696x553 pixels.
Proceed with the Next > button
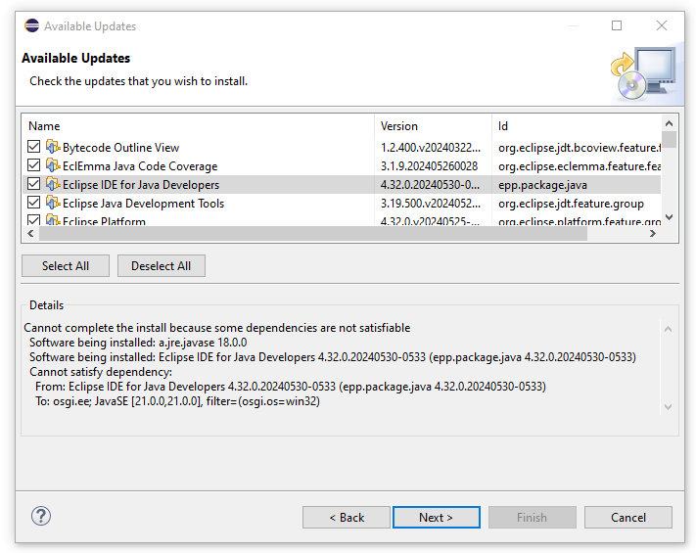click(x=436, y=518)
